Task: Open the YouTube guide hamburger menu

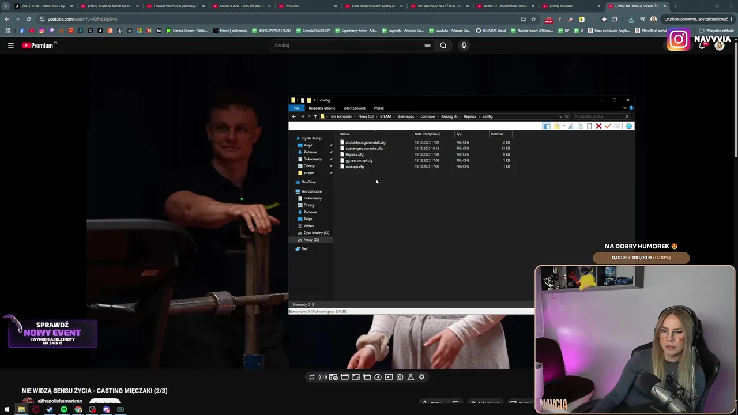Action: [x=10, y=46]
